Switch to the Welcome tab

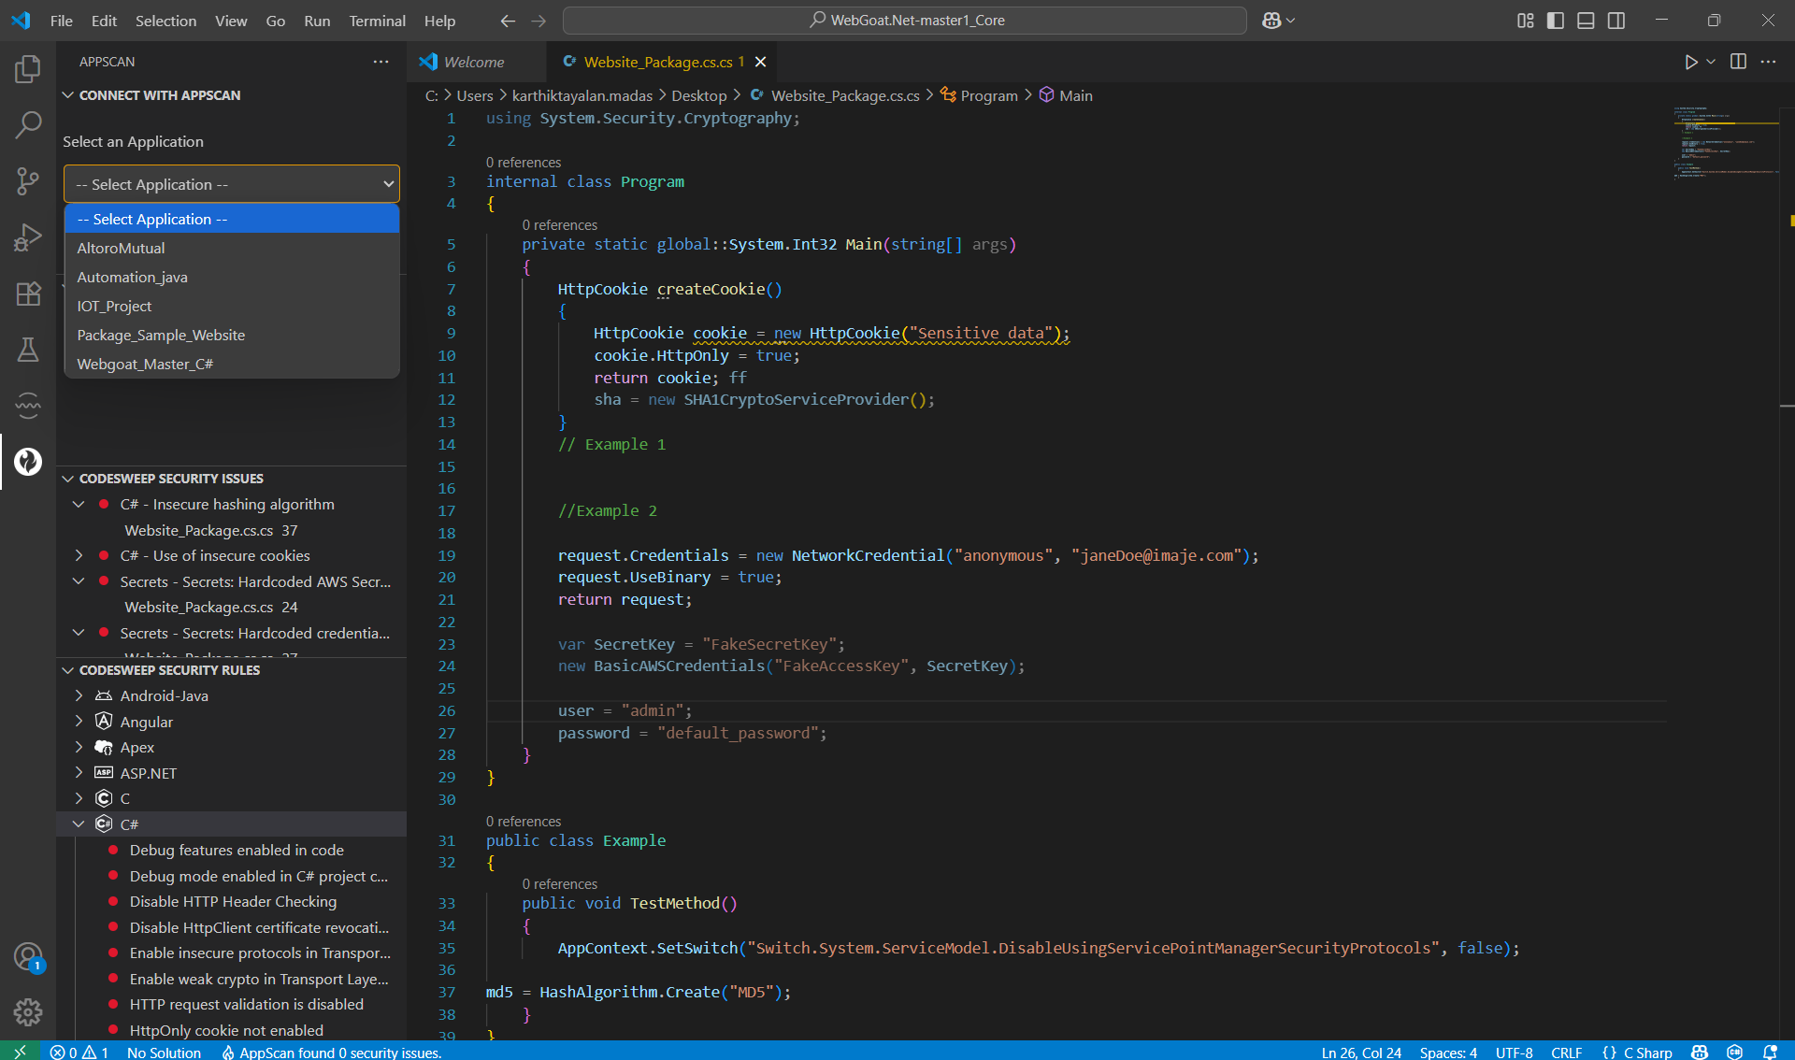click(473, 62)
